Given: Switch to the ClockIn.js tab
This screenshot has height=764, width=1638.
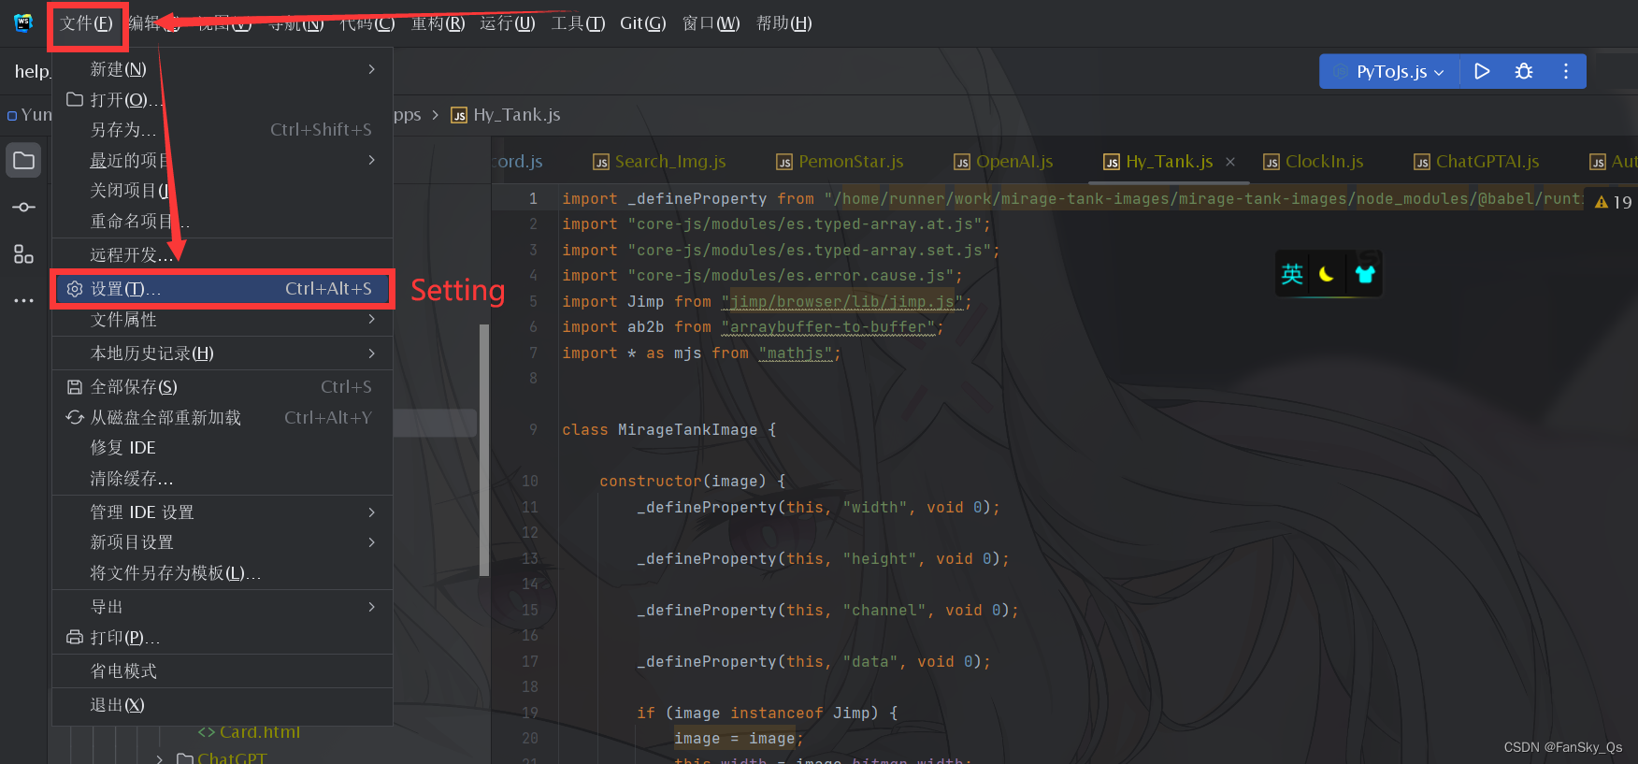Looking at the screenshot, I should [x=1314, y=162].
